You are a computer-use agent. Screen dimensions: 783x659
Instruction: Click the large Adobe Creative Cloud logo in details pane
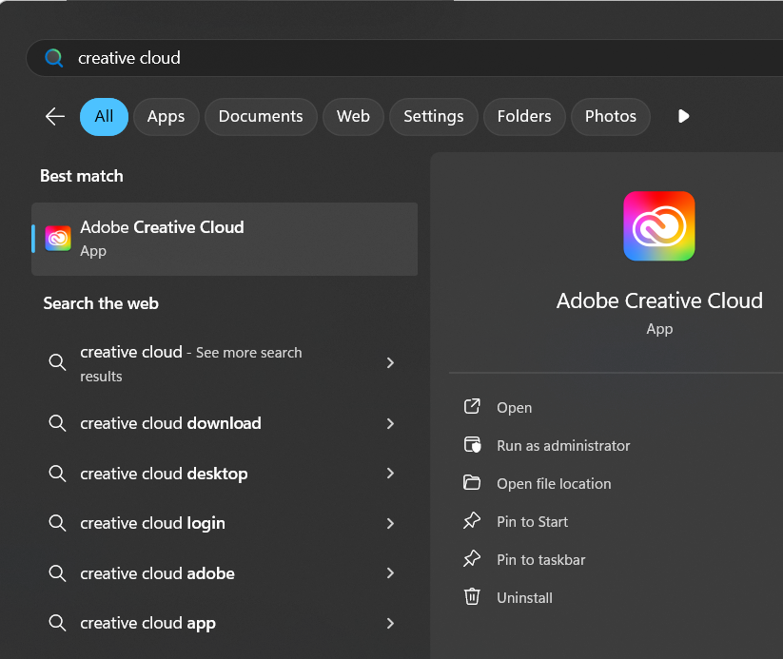click(658, 225)
